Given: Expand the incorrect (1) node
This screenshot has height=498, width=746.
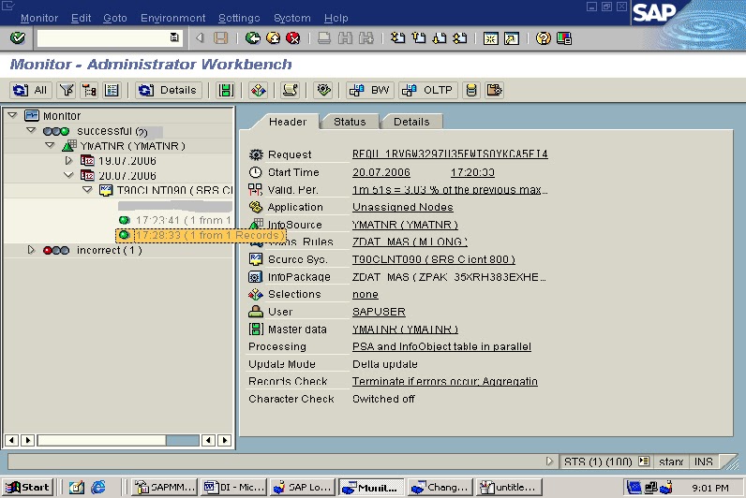Looking at the screenshot, I should tap(32, 250).
